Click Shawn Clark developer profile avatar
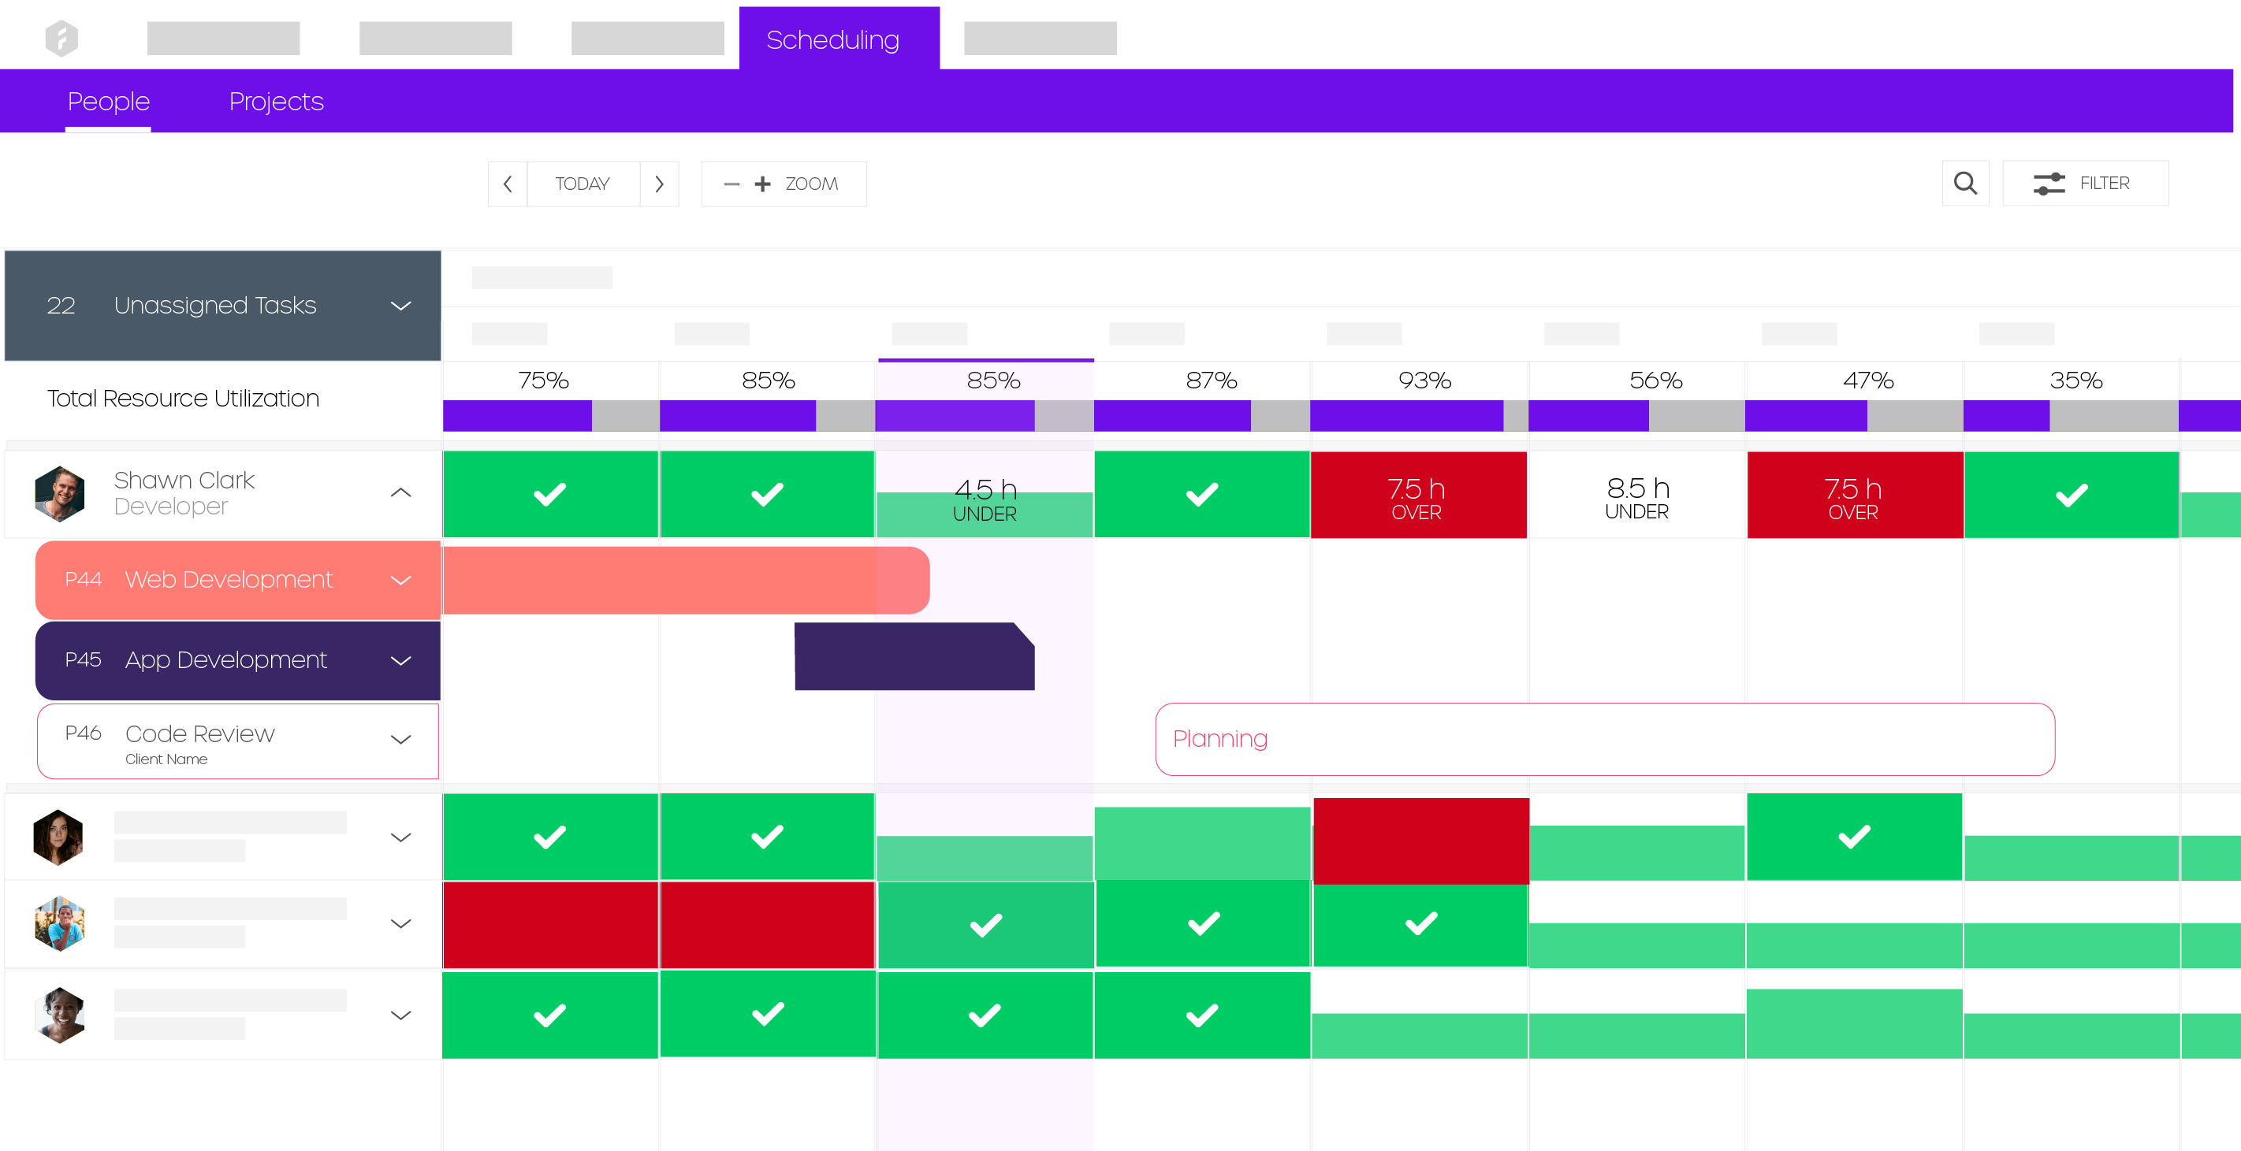Viewport: 2241px width, 1151px height. [60, 490]
